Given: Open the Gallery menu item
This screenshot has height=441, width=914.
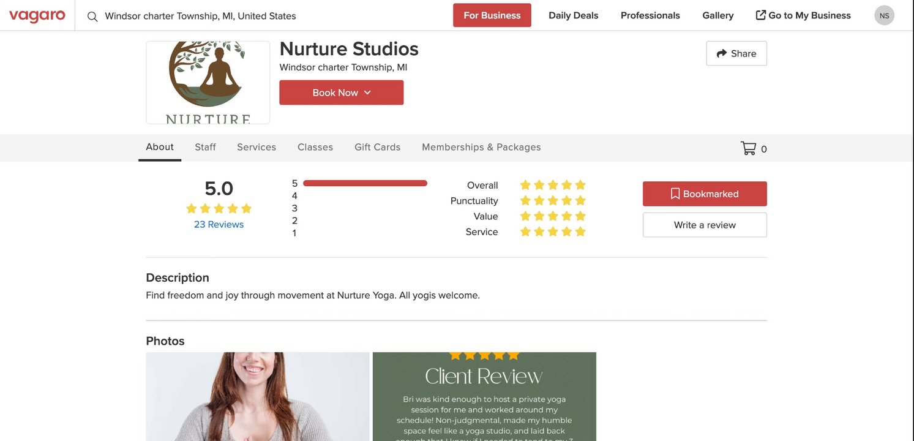Looking at the screenshot, I should (x=718, y=15).
